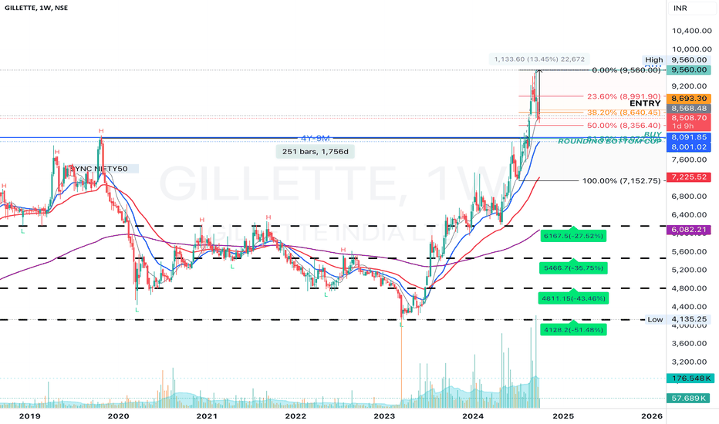Click the 6,800.00 price axis label
Screen dimensions: 719x424
click(689, 196)
